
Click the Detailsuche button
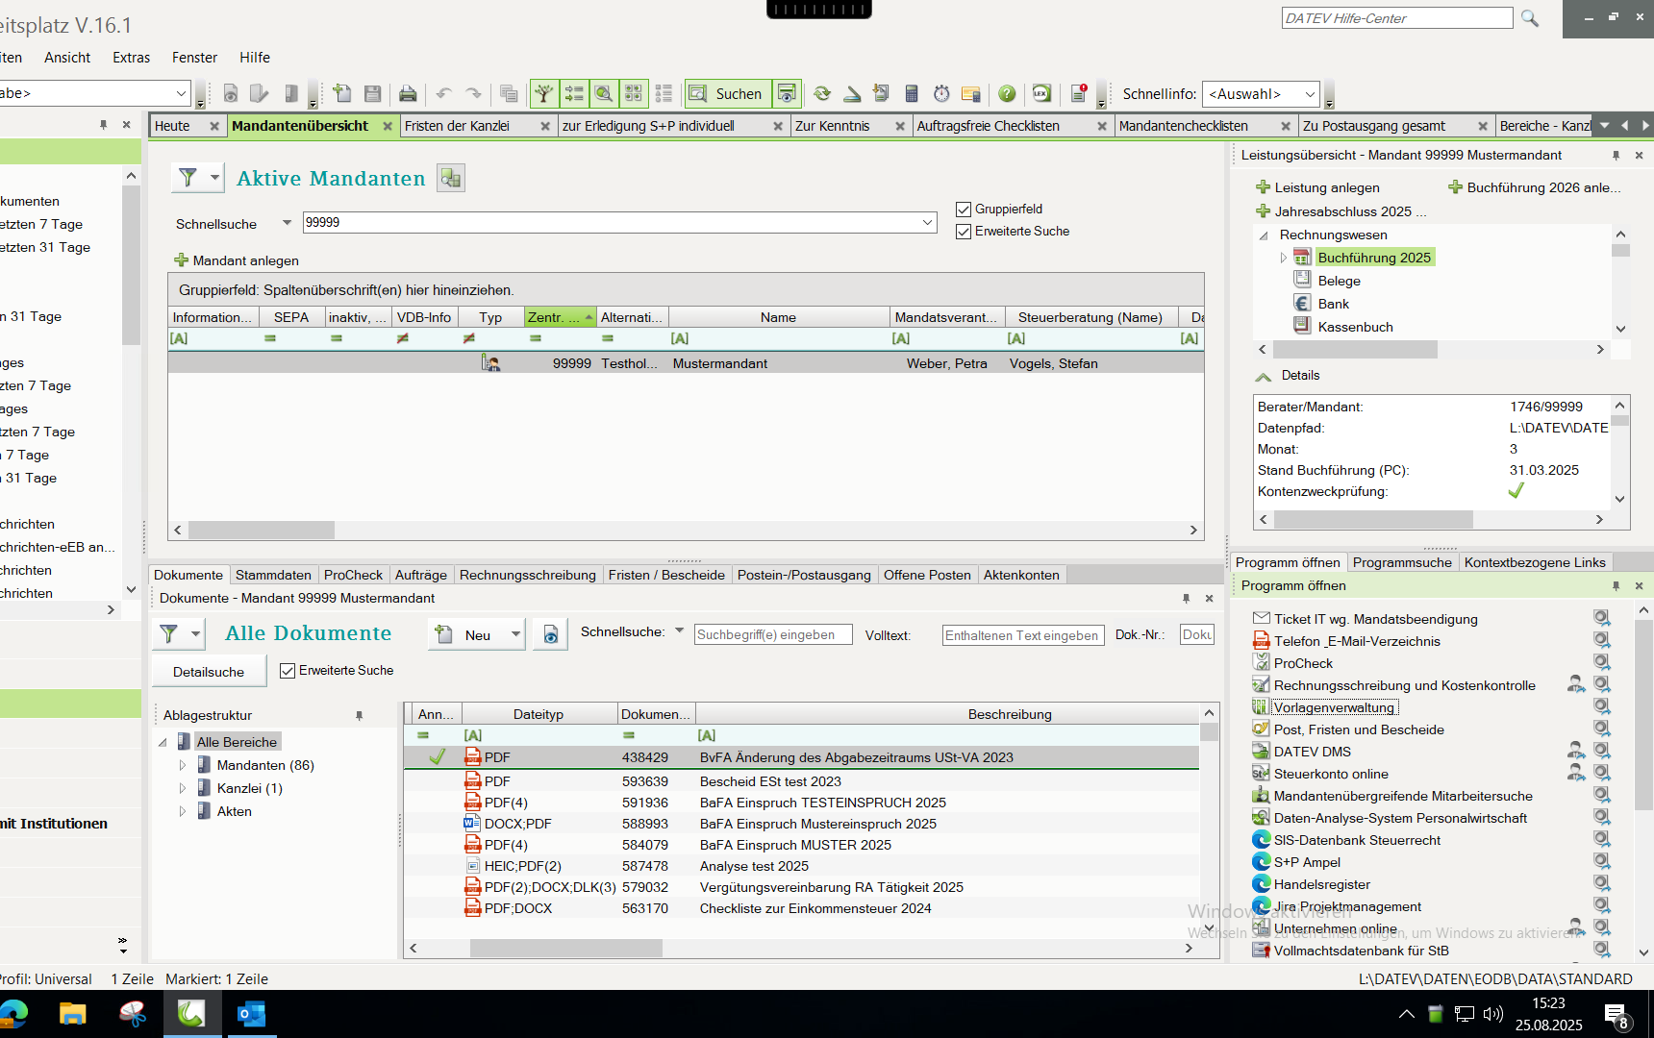pyautogui.click(x=209, y=672)
